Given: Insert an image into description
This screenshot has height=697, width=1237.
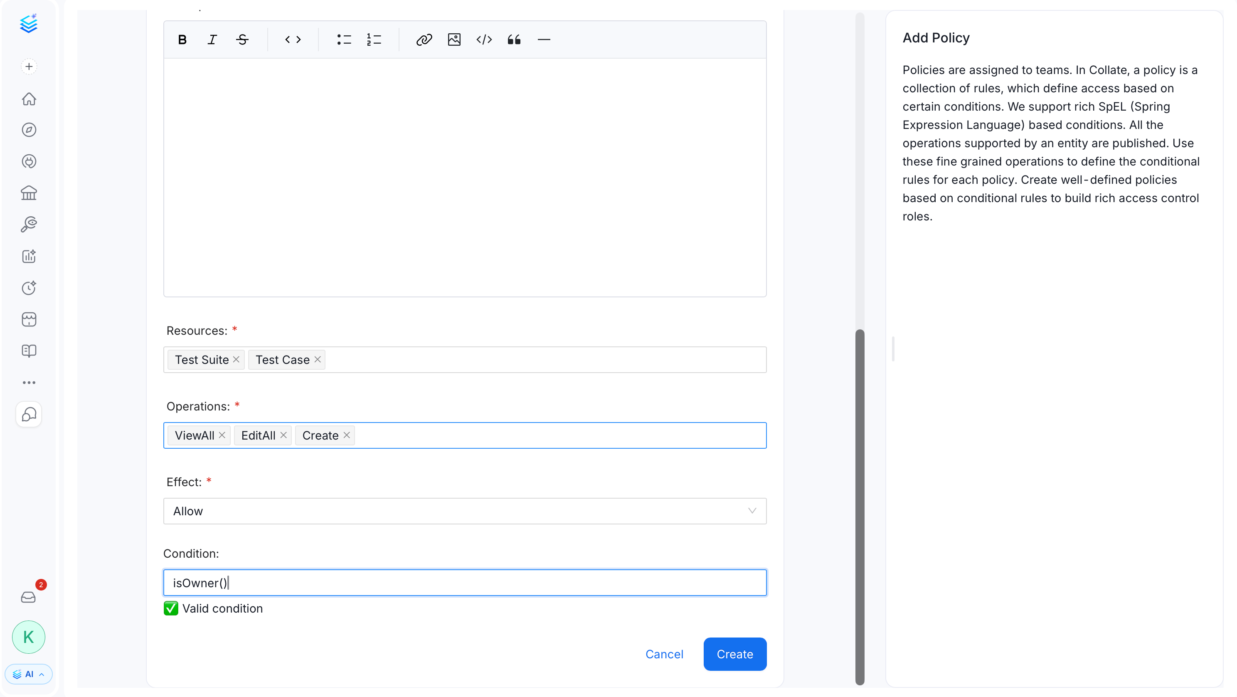Looking at the screenshot, I should (x=454, y=40).
